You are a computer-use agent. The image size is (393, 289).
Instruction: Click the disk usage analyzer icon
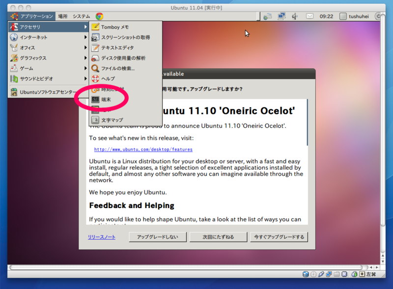95,58
